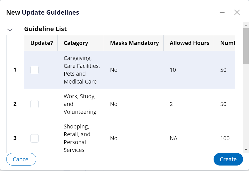The image size is (249, 171).
Task: Close the New Update Guidelines dialog
Action: tap(237, 13)
